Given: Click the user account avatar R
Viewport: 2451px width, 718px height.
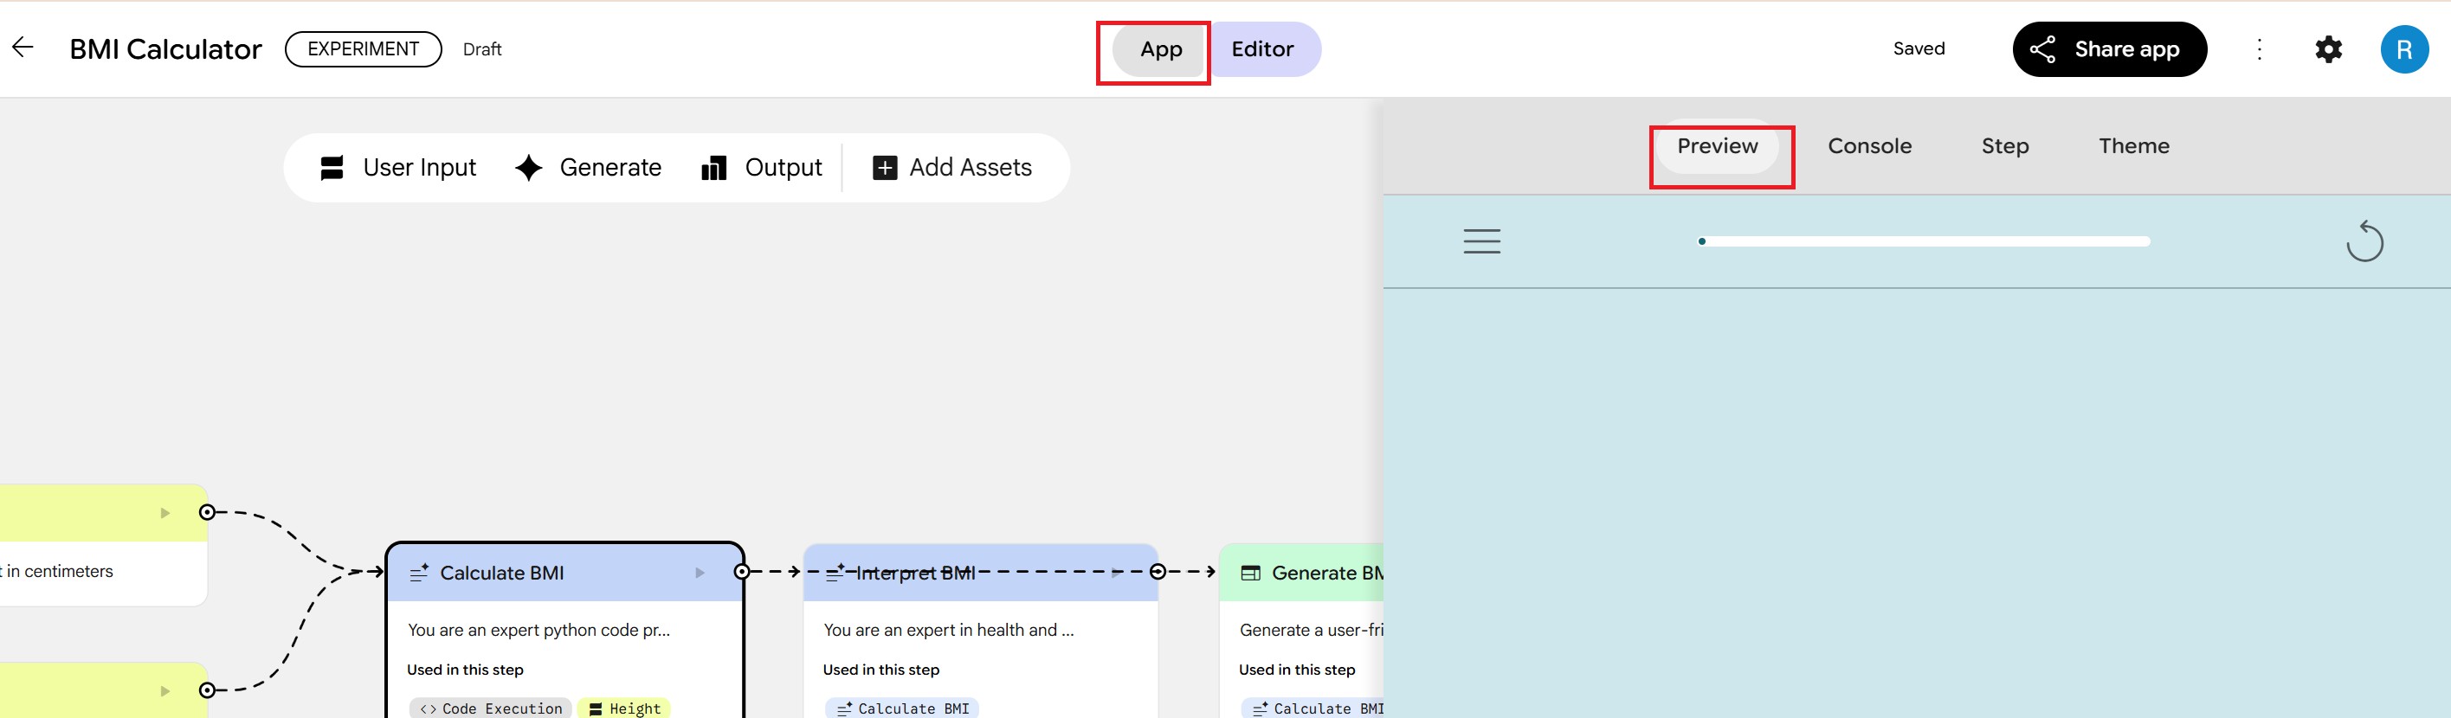Looking at the screenshot, I should (2403, 49).
